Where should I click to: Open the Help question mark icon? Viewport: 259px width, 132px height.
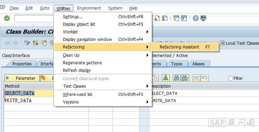[x=196, y=18]
